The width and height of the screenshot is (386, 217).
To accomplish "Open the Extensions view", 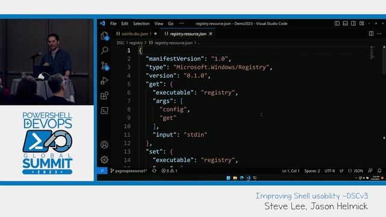I will pyautogui.click(x=104, y=95).
